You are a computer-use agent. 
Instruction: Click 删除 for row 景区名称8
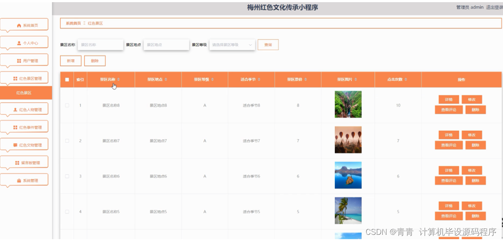[x=476, y=110]
